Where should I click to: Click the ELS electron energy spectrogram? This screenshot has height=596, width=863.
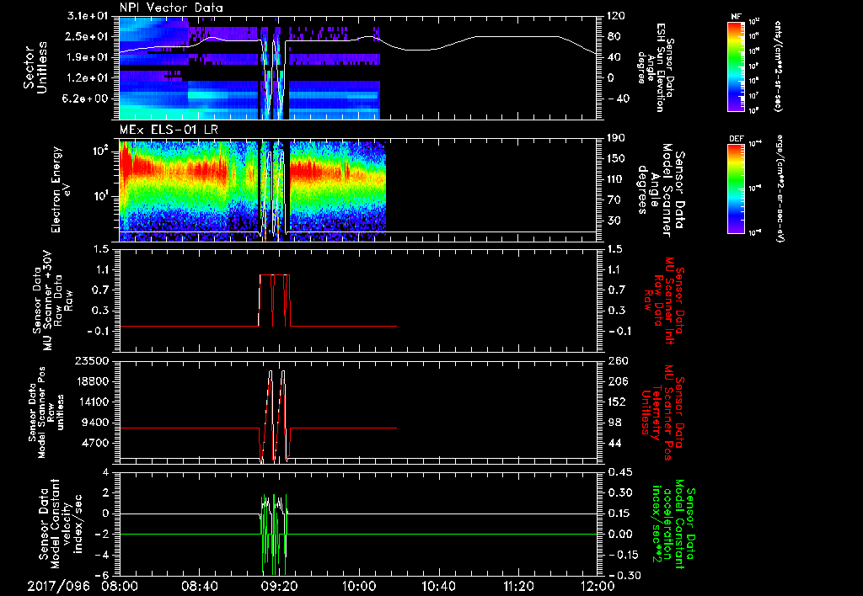coord(358,189)
